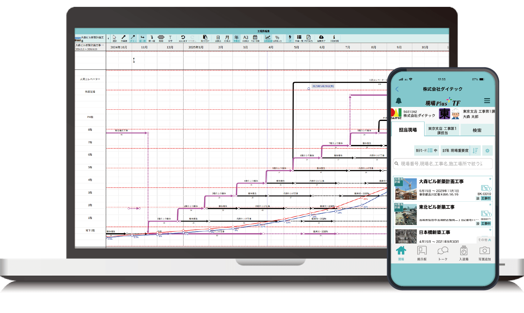
Task: Switch to 検索 tab
Action: click(477, 130)
